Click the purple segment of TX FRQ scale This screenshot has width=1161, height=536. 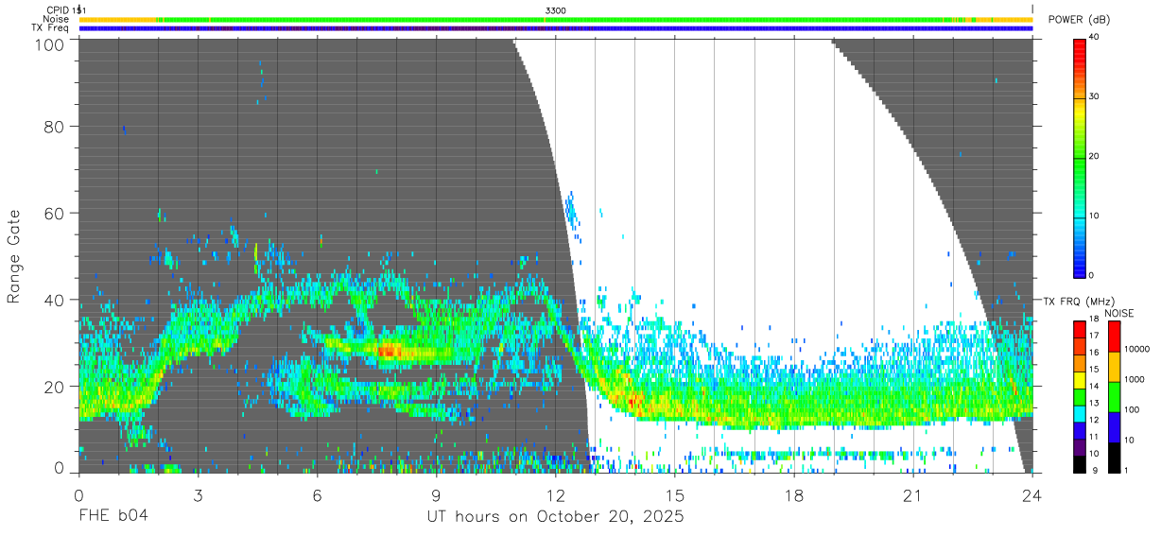click(x=1079, y=447)
